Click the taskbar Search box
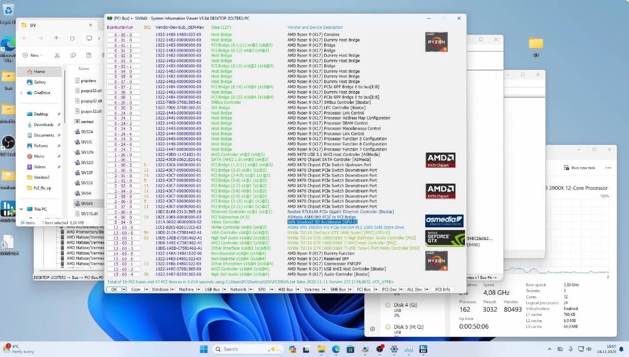629x357 pixels. coord(247,349)
